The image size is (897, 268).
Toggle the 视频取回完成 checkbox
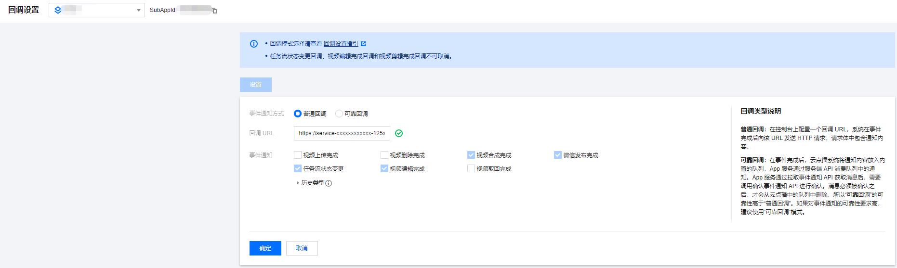tap(471, 168)
